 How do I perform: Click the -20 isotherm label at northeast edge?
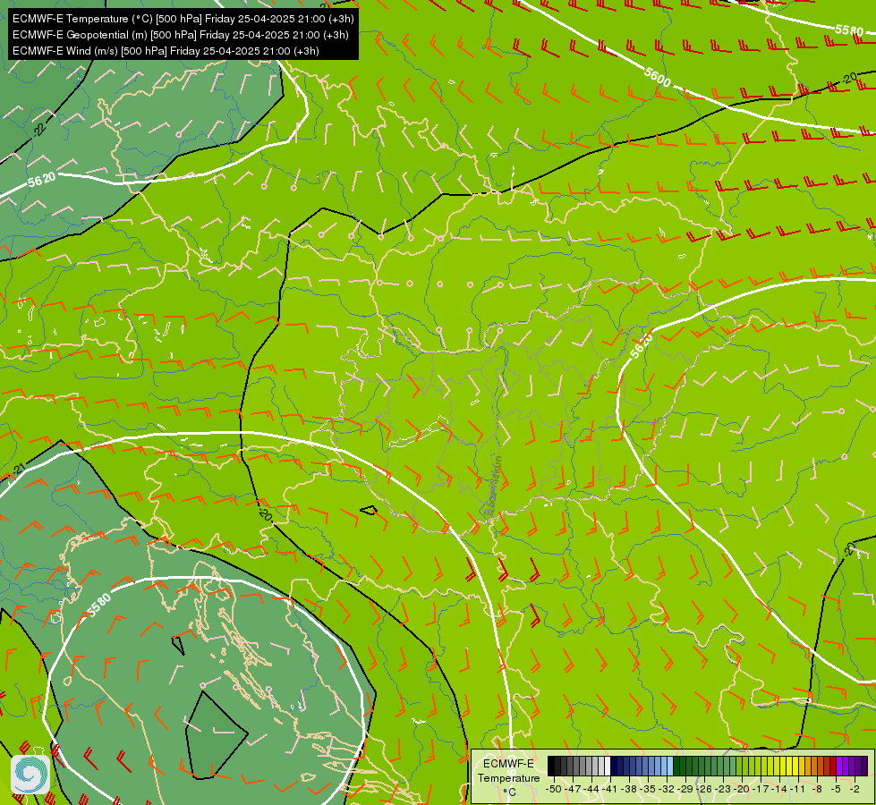(x=849, y=79)
